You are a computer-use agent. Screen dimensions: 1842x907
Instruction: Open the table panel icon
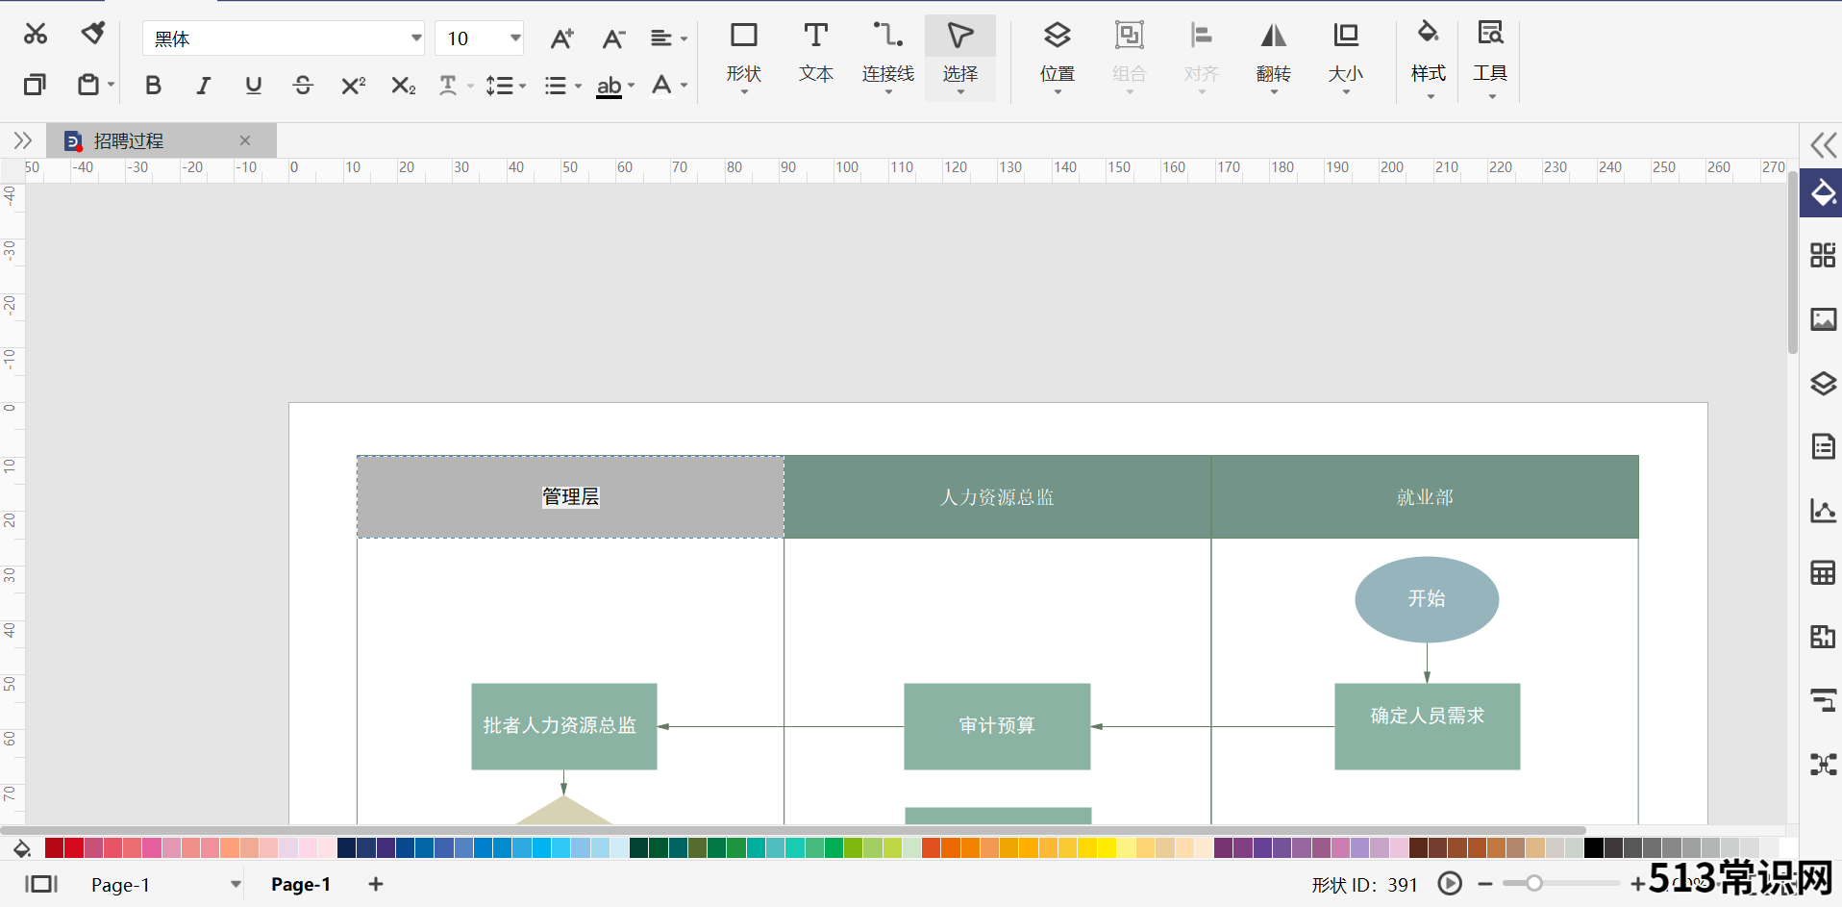click(x=1823, y=573)
